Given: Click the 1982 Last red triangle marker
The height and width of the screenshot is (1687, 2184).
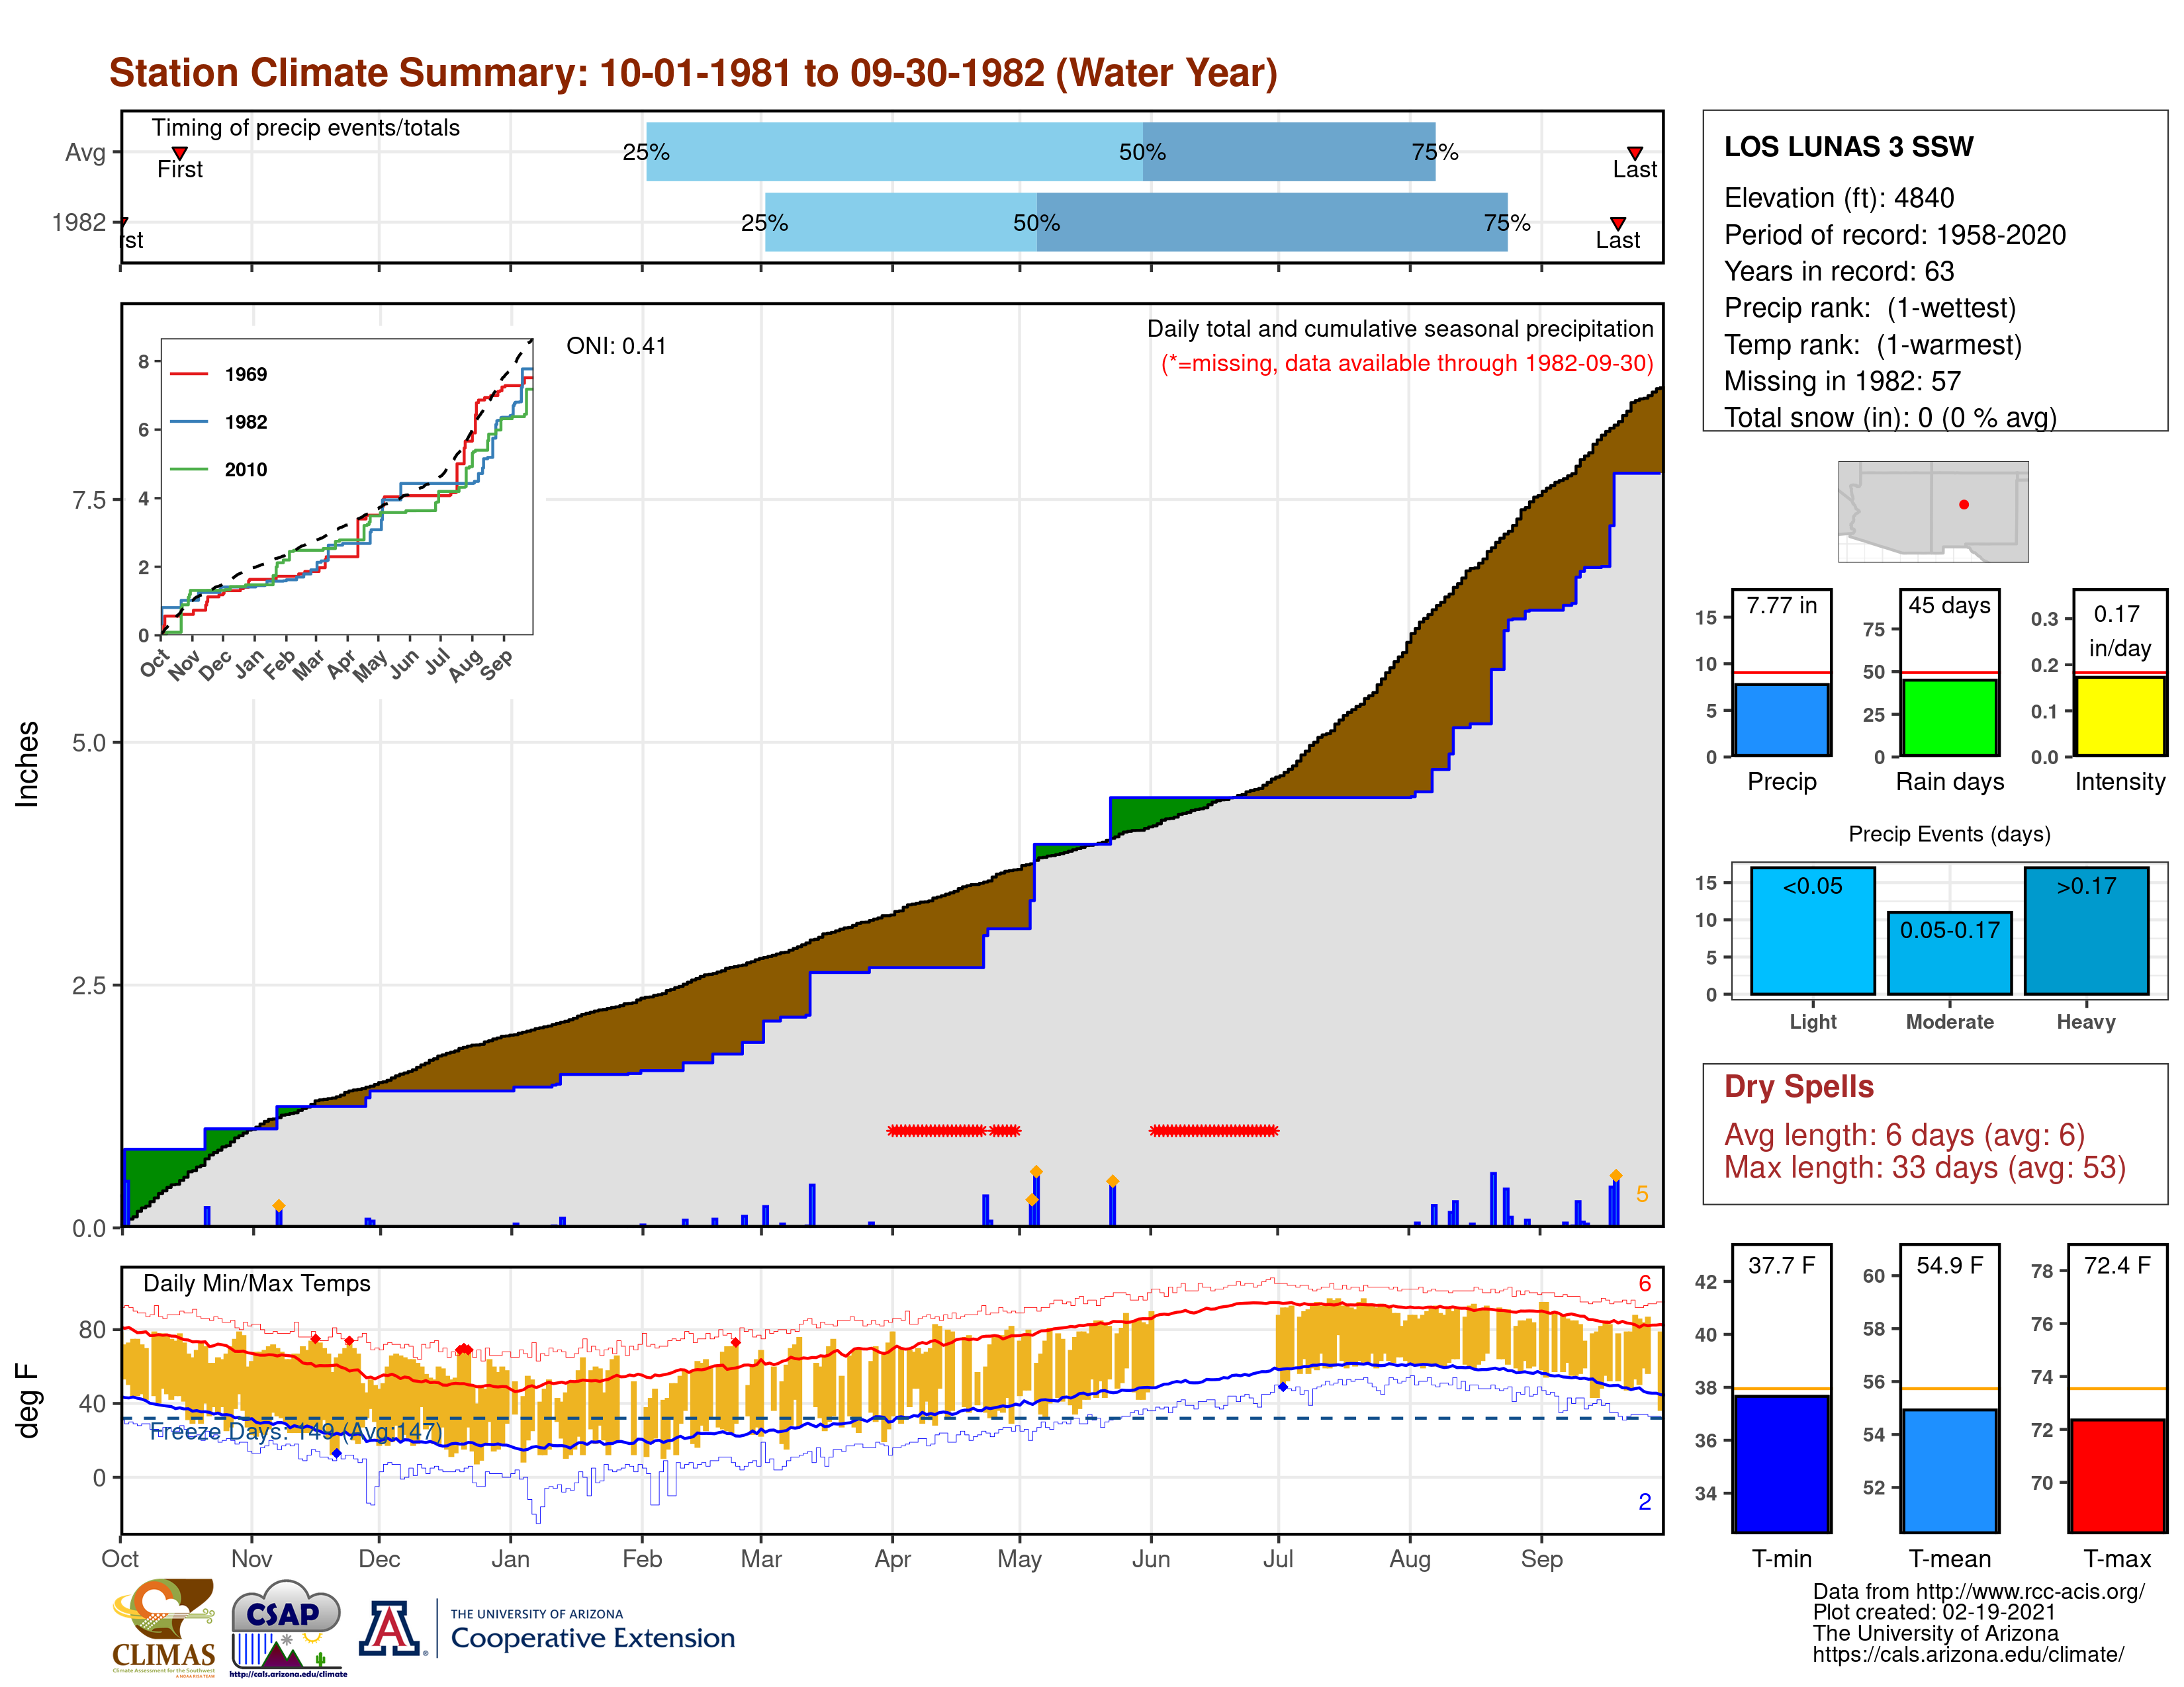Looking at the screenshot, I should pos(1618,223).
